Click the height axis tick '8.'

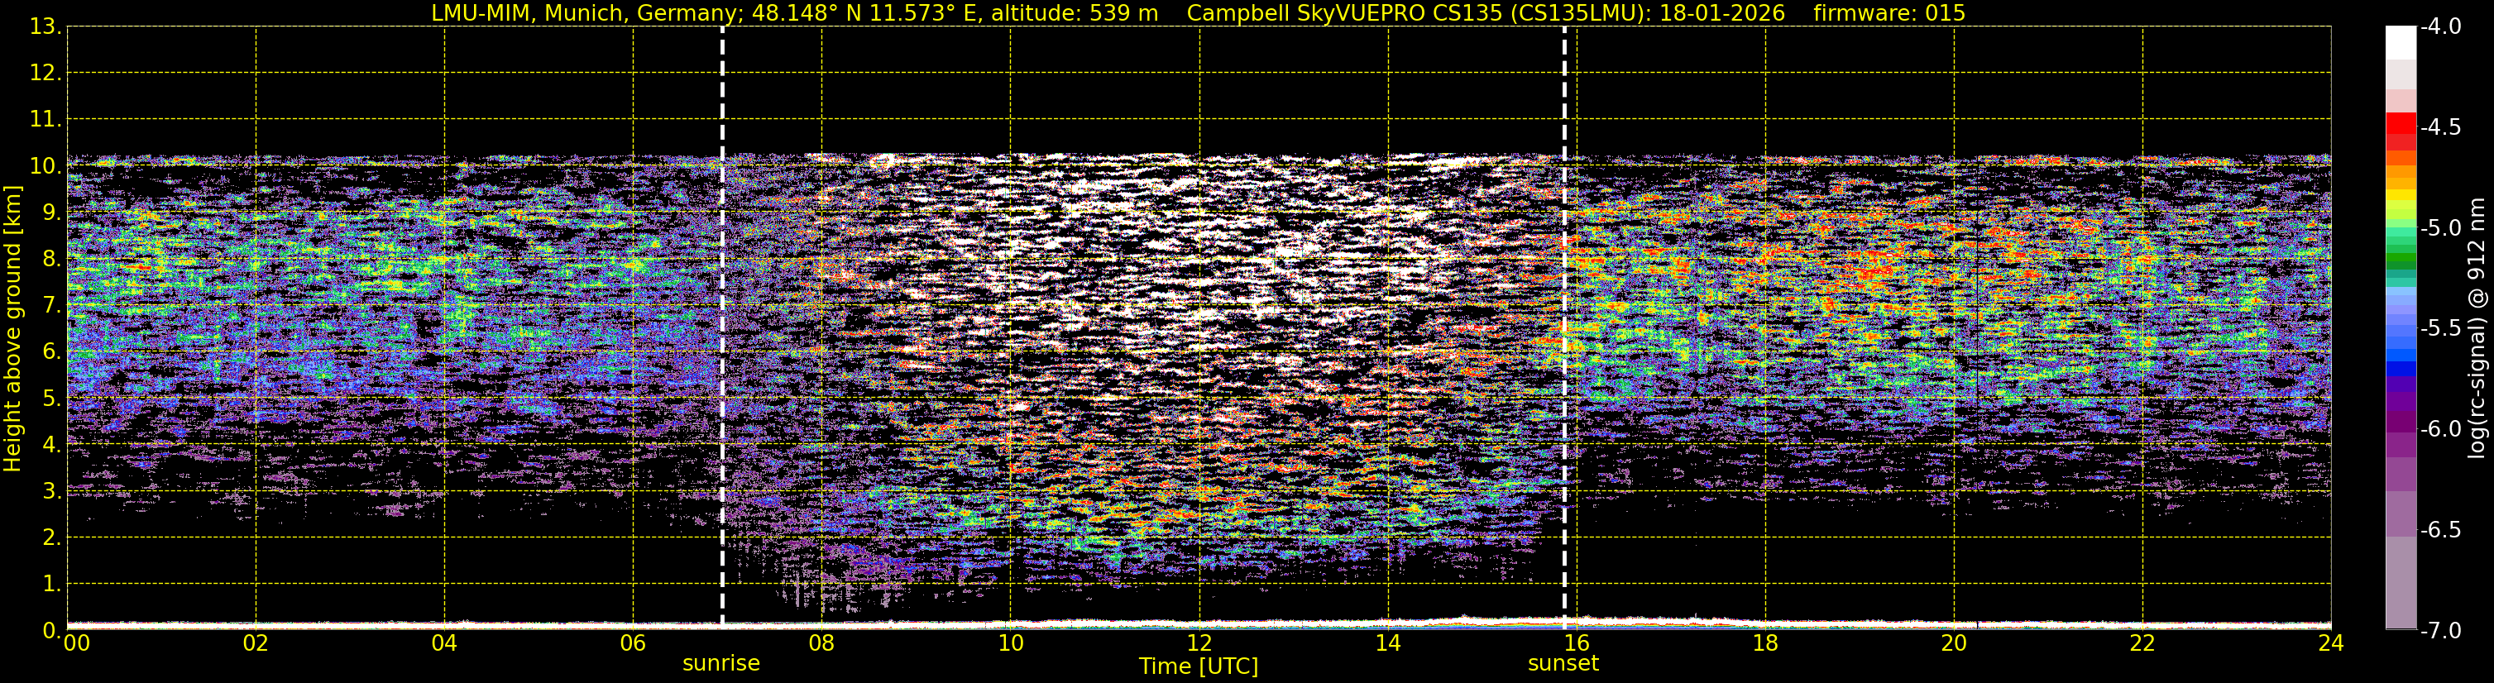pos(52,260)
